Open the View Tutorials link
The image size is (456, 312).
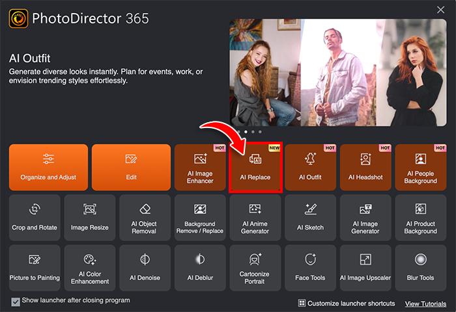click(425, 304)
